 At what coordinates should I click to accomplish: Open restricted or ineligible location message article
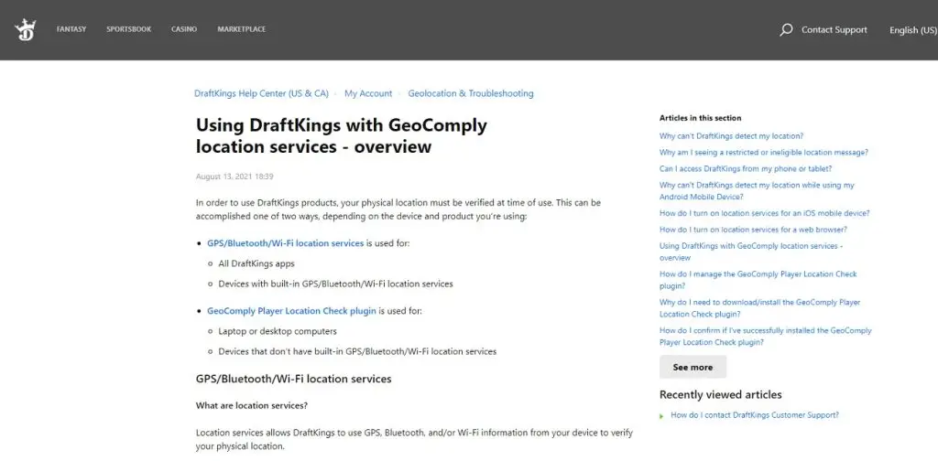[764, 152]
